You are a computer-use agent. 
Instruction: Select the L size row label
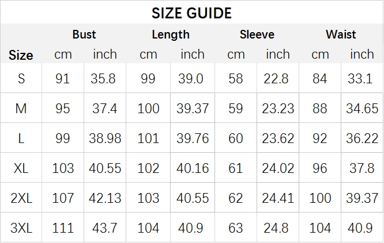click(21, 138)
